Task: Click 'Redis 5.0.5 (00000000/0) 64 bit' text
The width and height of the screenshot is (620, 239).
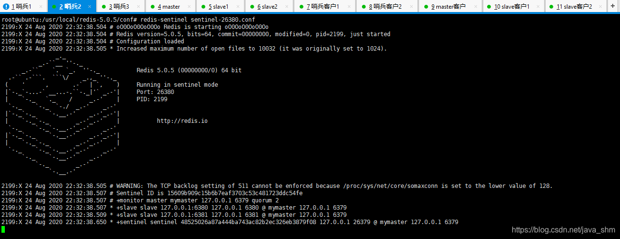Action: (189, 70)
